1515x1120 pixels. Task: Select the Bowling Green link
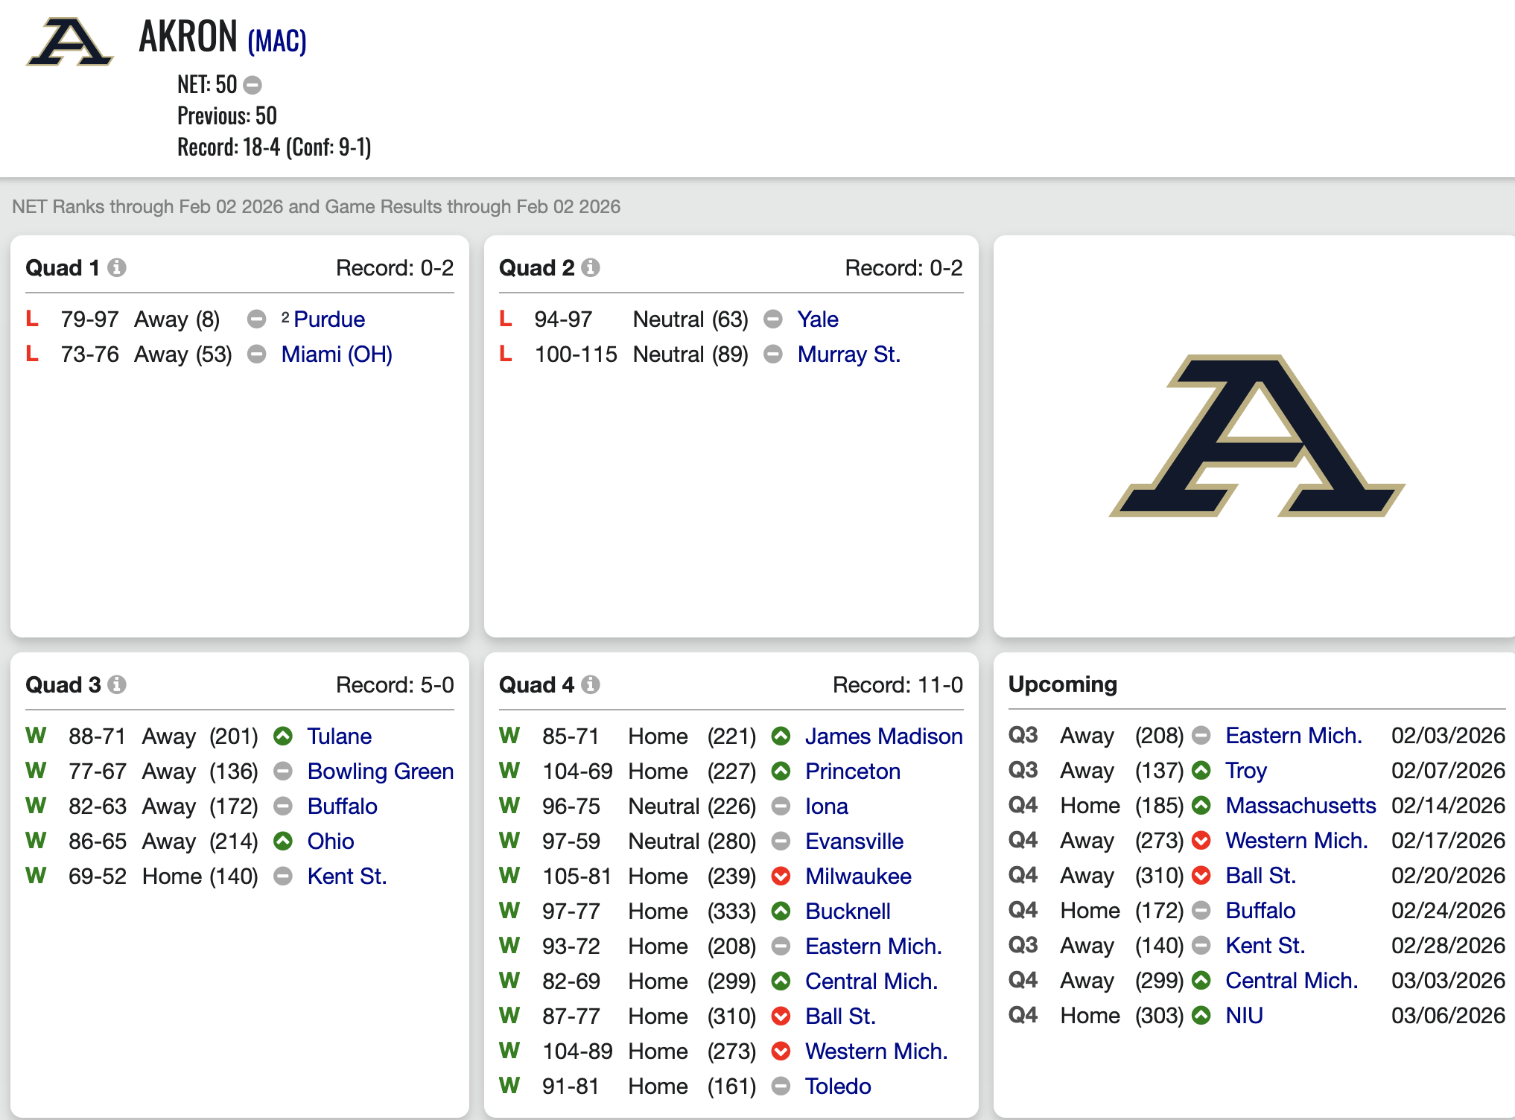[x=381, y=771]
